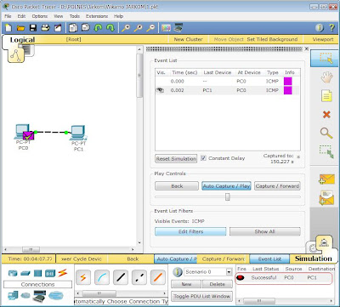Click the Edit Filters button
Image resolution: width=340 pixels, height=307 pixels.
point(190,231)
